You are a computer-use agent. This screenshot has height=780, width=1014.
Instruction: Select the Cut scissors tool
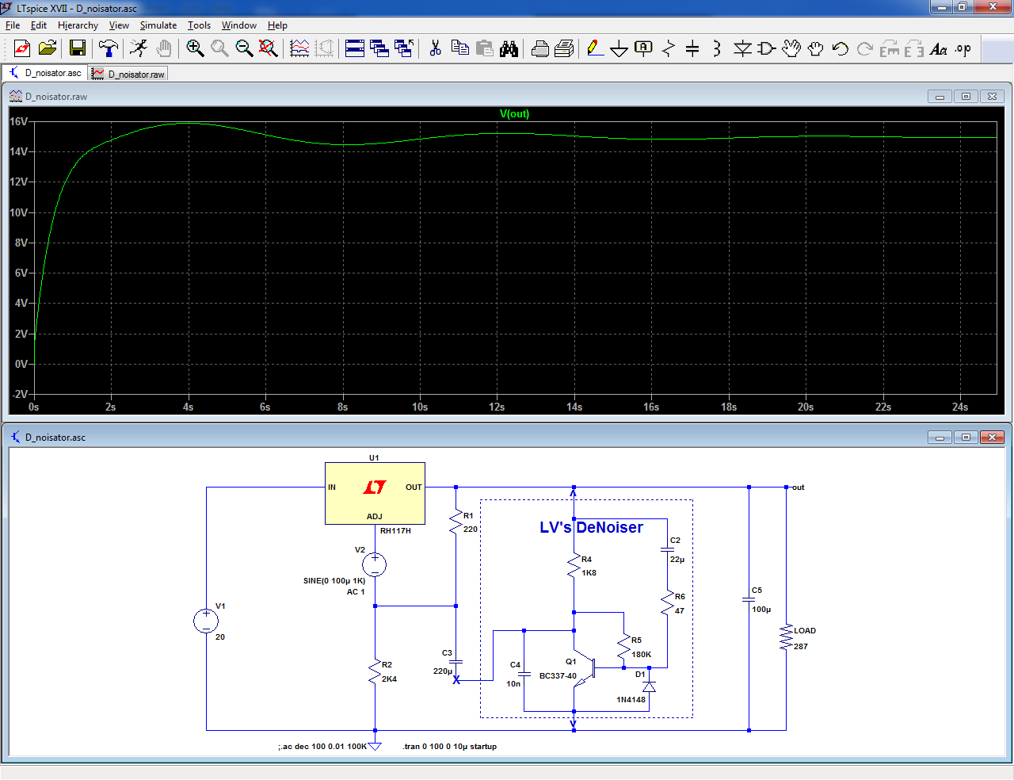(x=435, y=49)
